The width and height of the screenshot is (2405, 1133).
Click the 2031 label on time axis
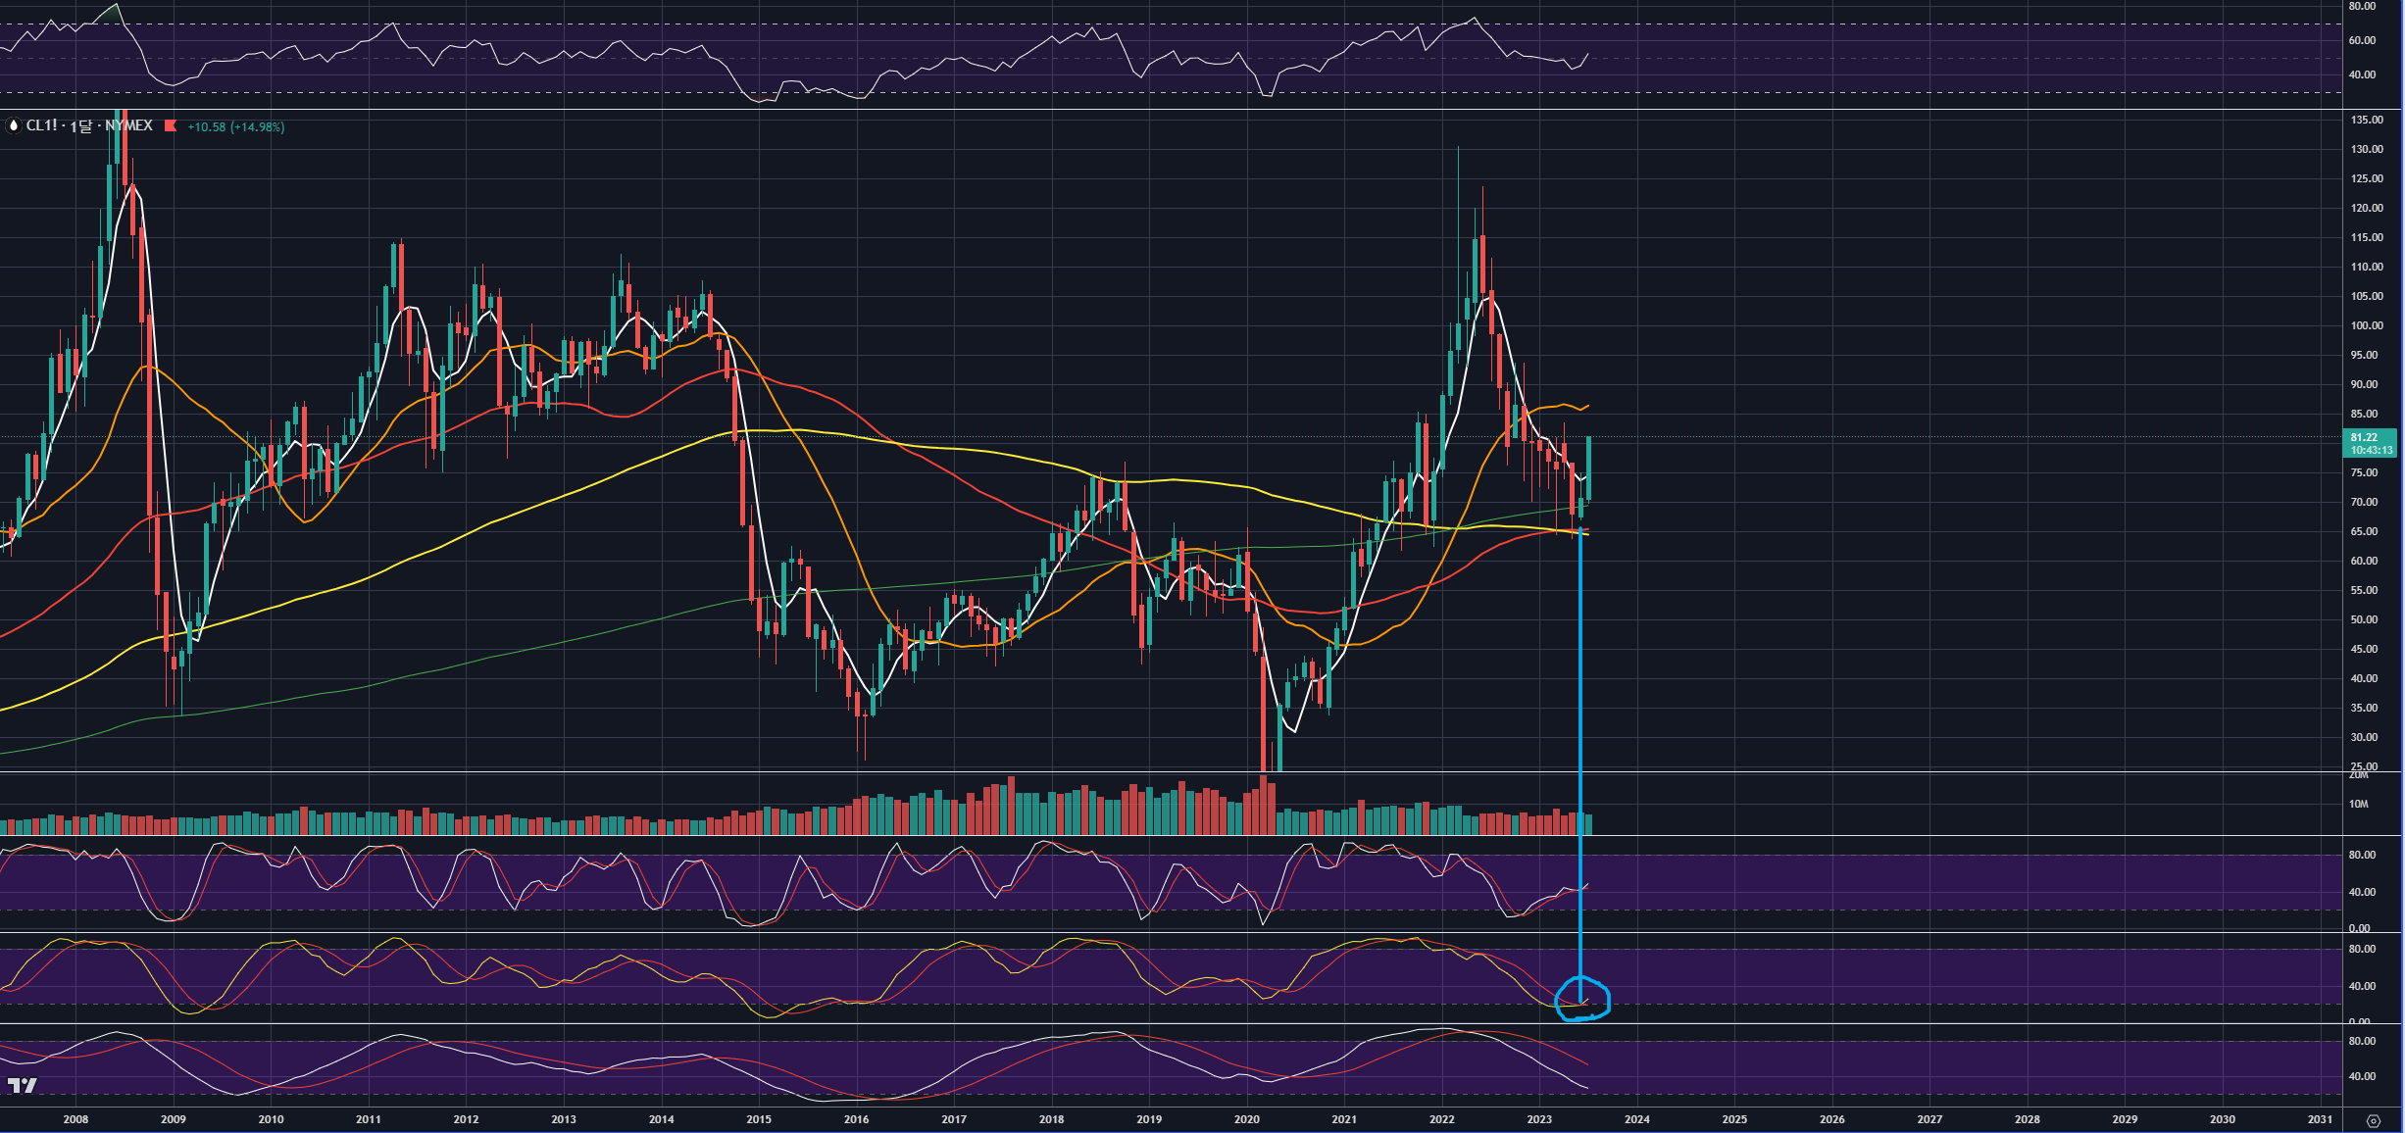pos(2320,1119)
